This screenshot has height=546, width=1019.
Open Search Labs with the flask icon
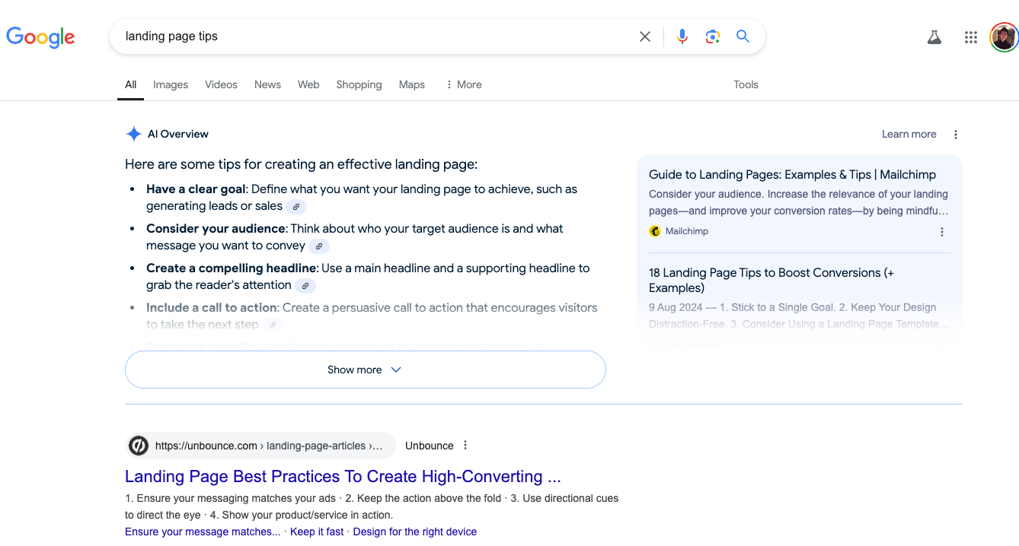click(x=934, y=37)
